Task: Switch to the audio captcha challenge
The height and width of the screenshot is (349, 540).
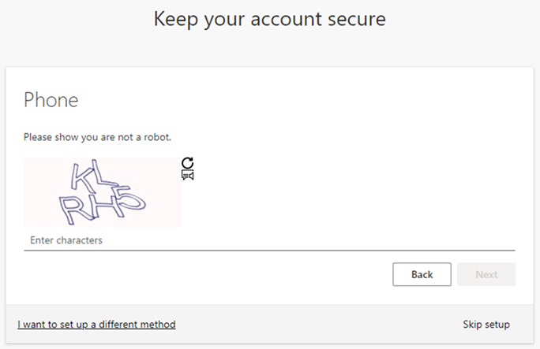Action: coord(187,175)
